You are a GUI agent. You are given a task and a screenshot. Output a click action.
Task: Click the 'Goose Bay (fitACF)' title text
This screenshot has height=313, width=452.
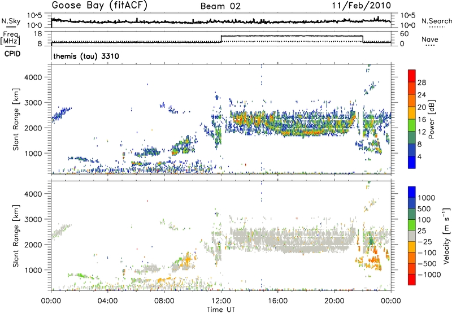tap(99, 6)
